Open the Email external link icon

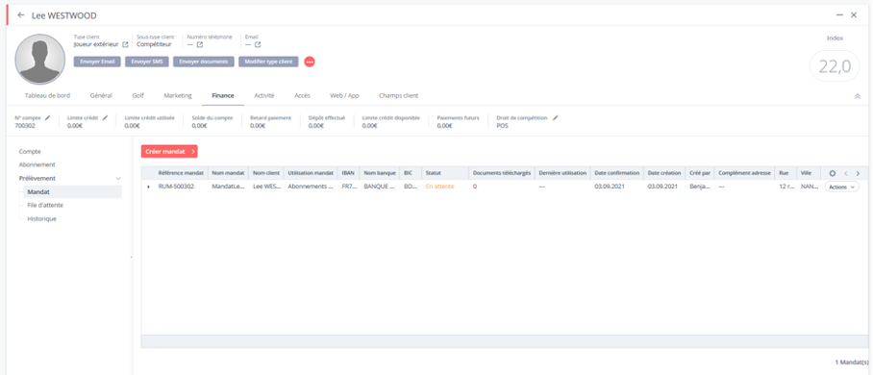pyautogui.click(x=258, y=44)
